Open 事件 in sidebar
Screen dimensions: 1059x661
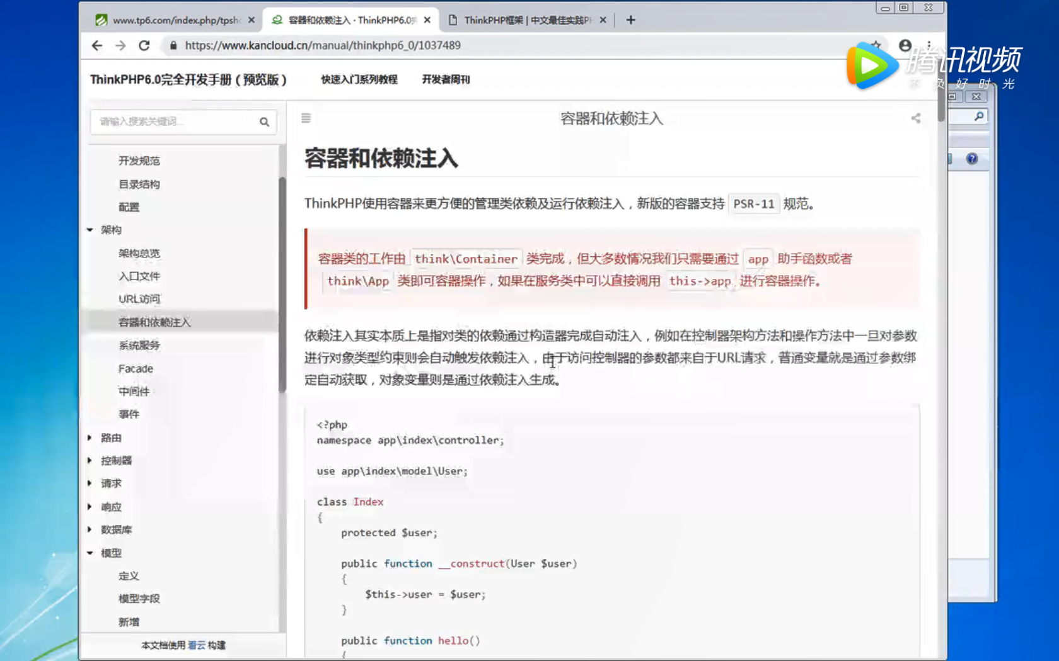coord(129,414)
